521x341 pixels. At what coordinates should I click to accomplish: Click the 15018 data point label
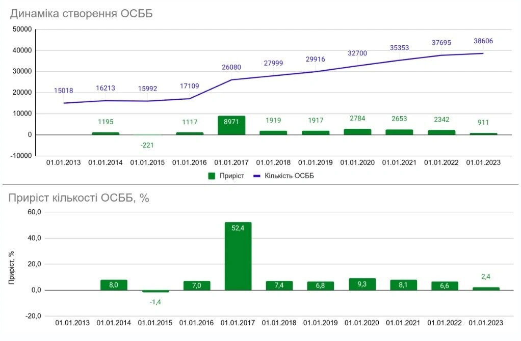(63, 91)
